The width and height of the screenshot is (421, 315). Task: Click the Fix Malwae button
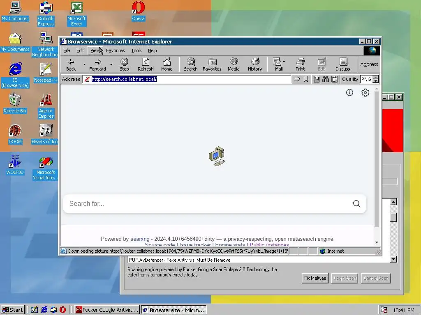315,278
